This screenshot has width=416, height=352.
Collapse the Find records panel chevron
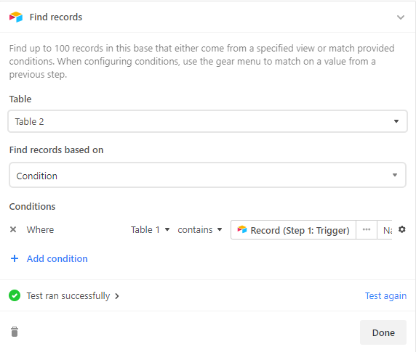[x=400, y=17]
